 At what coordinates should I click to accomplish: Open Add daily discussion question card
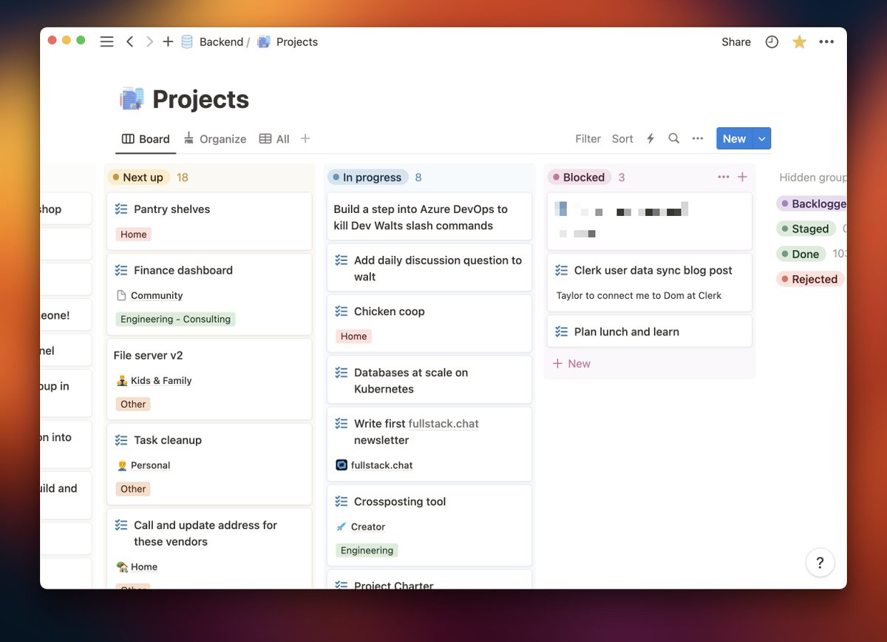click(429, 268)
